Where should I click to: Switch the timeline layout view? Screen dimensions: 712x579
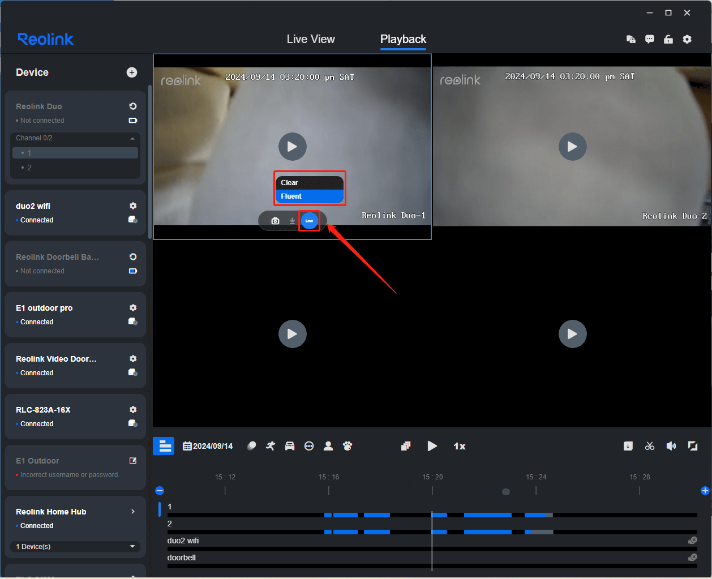164,446
